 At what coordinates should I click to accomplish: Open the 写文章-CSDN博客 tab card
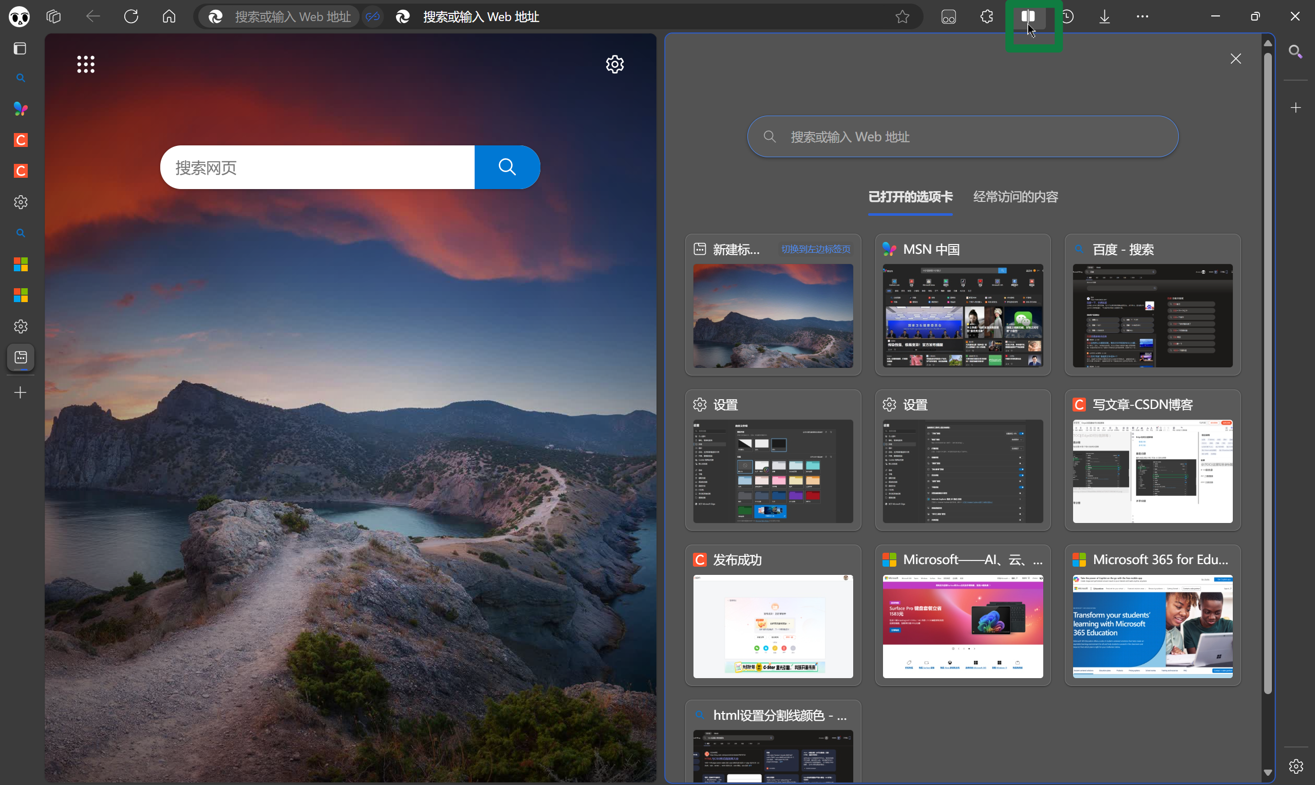point(1152,460)
